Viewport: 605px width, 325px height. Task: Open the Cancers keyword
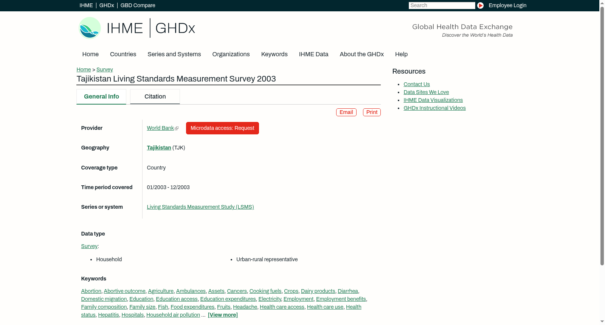[237, 291]
